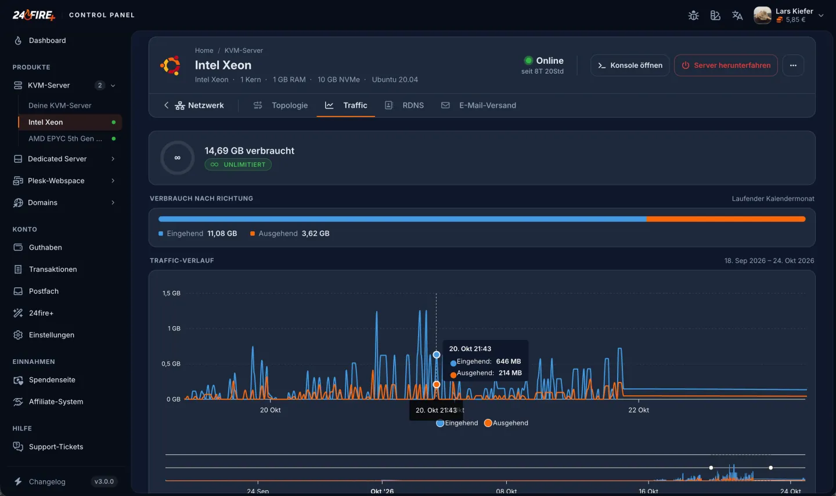Open Deine KVM-Server in sidebar
836x496 pixels.
click(70, 105)
